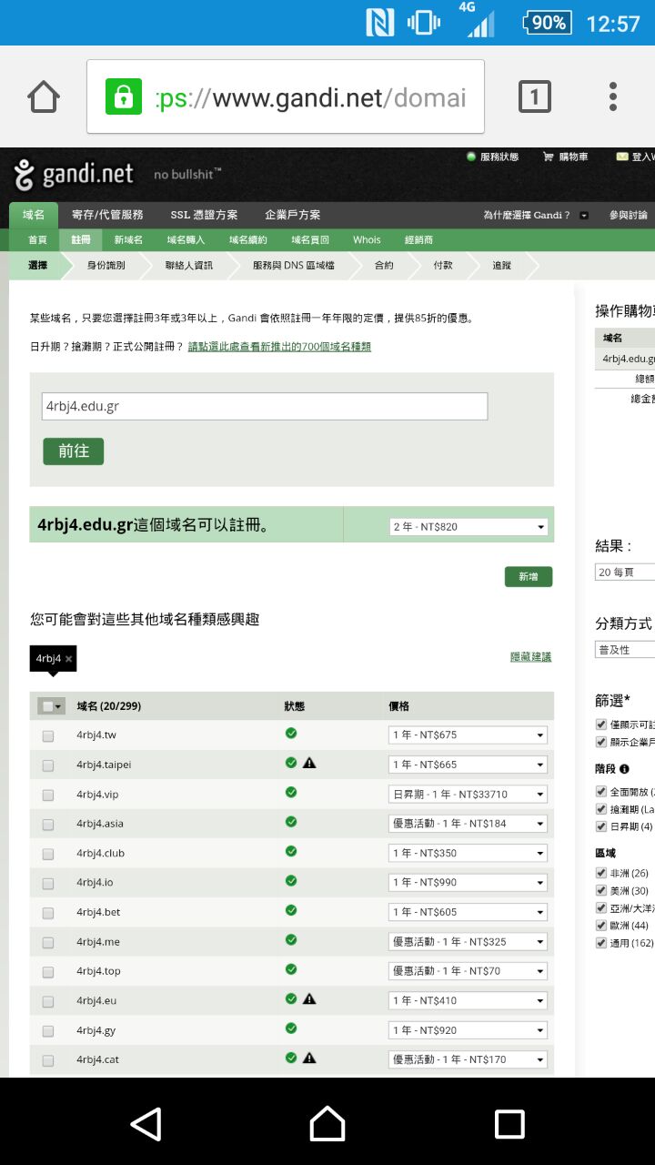This screenshot has height=1165, width=655.
Task: Tap the Android recent apps button
Action: click(509, 1124)
